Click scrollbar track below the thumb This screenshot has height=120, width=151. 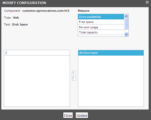[126, 31]
